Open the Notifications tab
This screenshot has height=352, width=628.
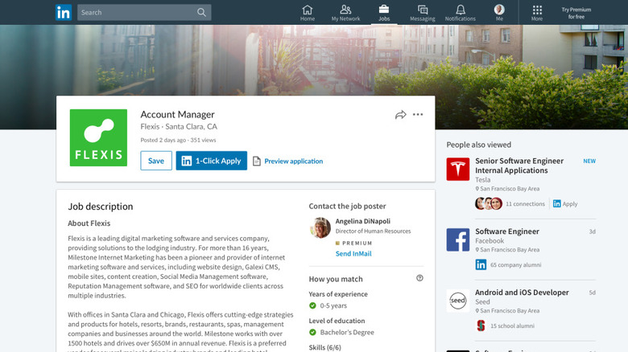coord(461,13)
